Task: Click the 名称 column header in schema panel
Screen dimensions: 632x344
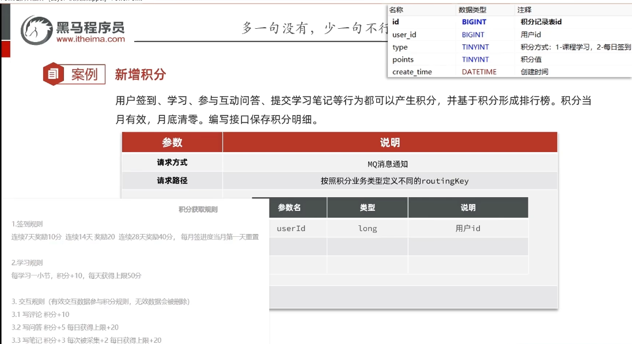Action: click(396, 10)
